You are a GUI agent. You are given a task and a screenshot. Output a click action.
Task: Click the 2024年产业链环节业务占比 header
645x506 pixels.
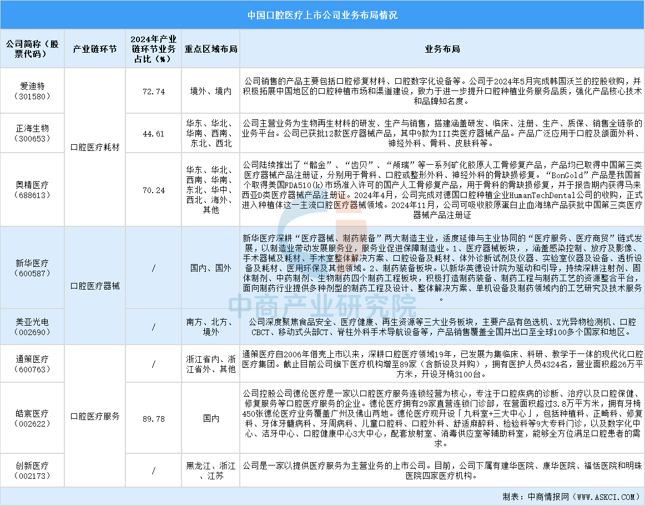click(153, 49)
